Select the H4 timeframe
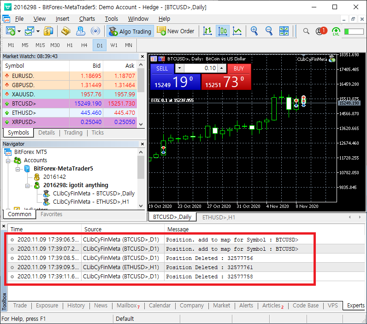 tap(84, 45)
